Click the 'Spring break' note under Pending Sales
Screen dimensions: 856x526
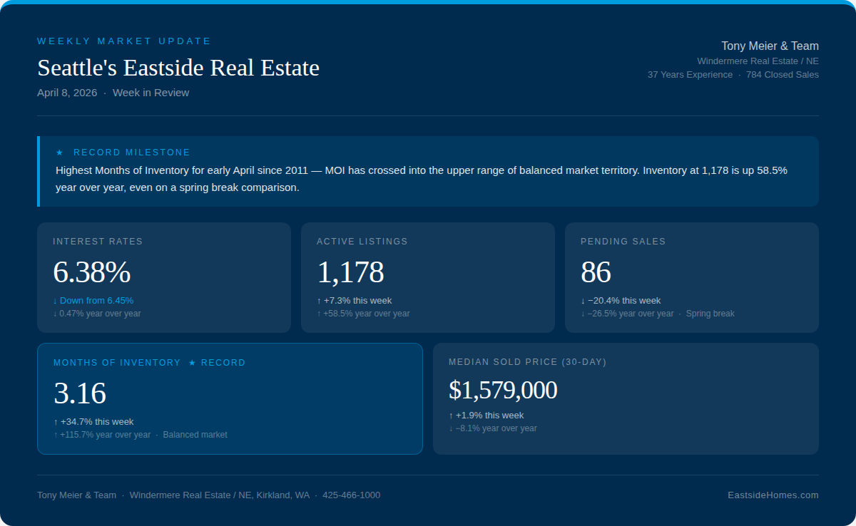tap(710, 314)
